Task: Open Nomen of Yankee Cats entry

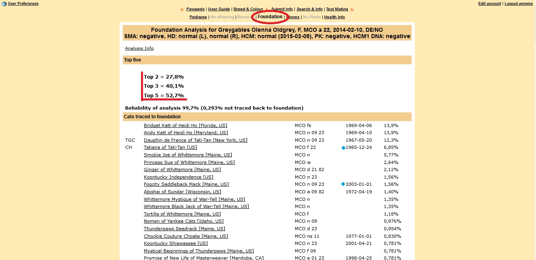Action: (184, 221)
